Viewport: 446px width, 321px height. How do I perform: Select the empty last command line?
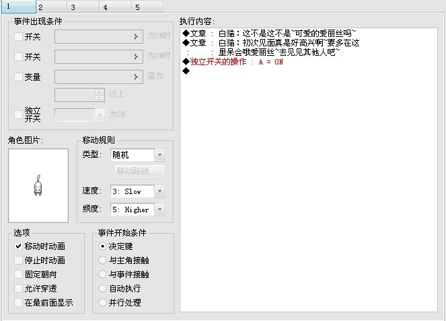pos(309,71)
